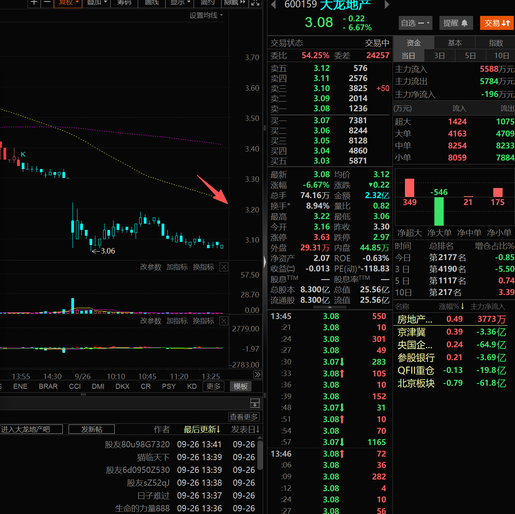Screen dimensions: 515x514
Task: Click the 卖一 price 3.08 in order book
Action: pos(322,109)
